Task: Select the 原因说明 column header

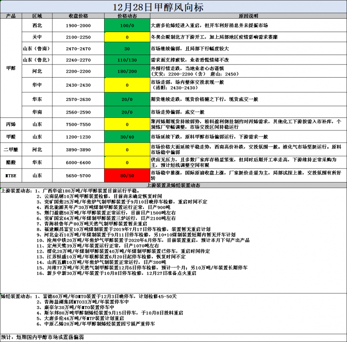Action: coord(248,16)
